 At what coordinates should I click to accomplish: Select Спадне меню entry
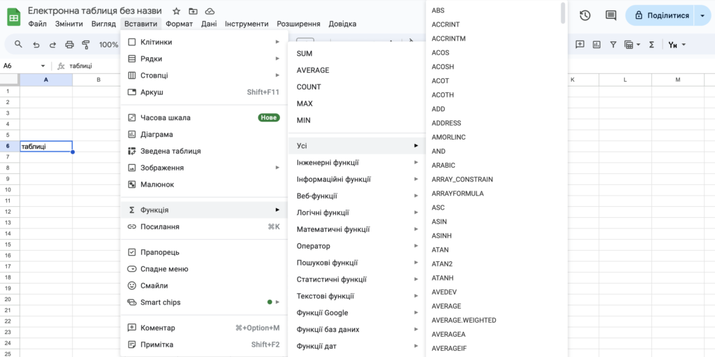point(204,269)
